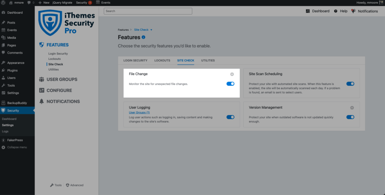385x195 pixels.
Task: Switch to the UTILITIES tab
Action: pos(208,60)
